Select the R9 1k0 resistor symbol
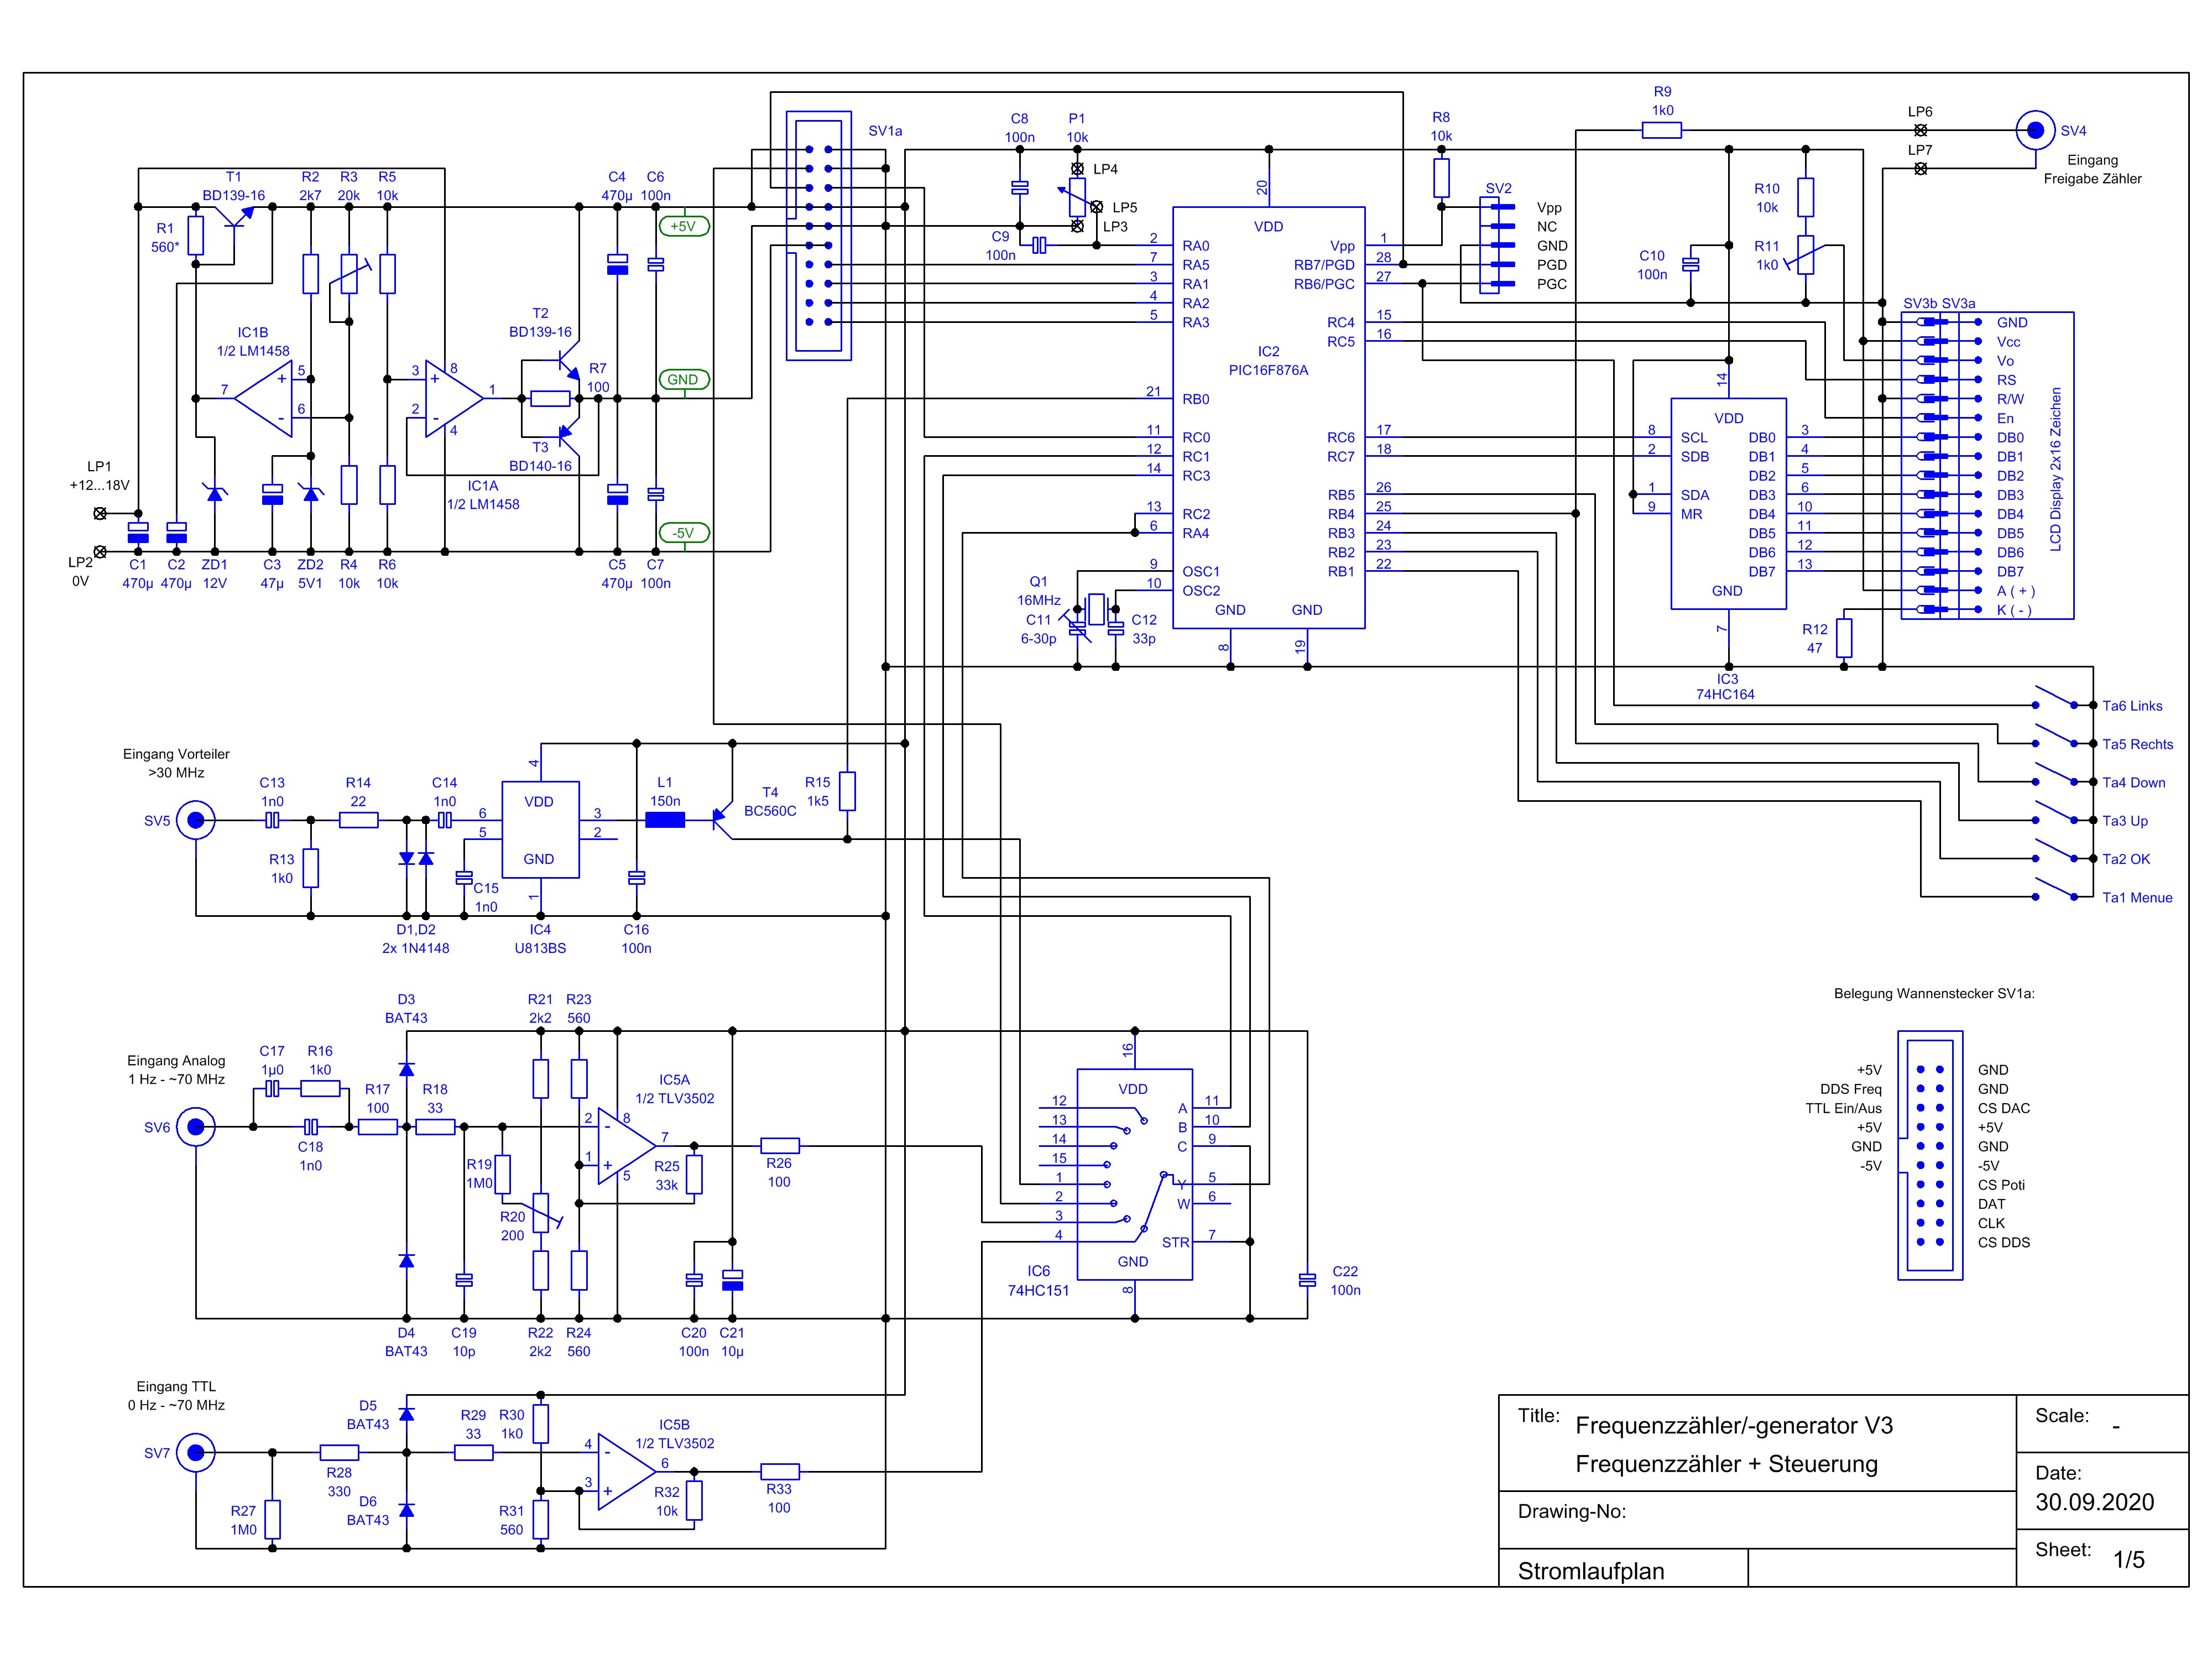The image size is (2212, 1659). (x=1662, y=130)
